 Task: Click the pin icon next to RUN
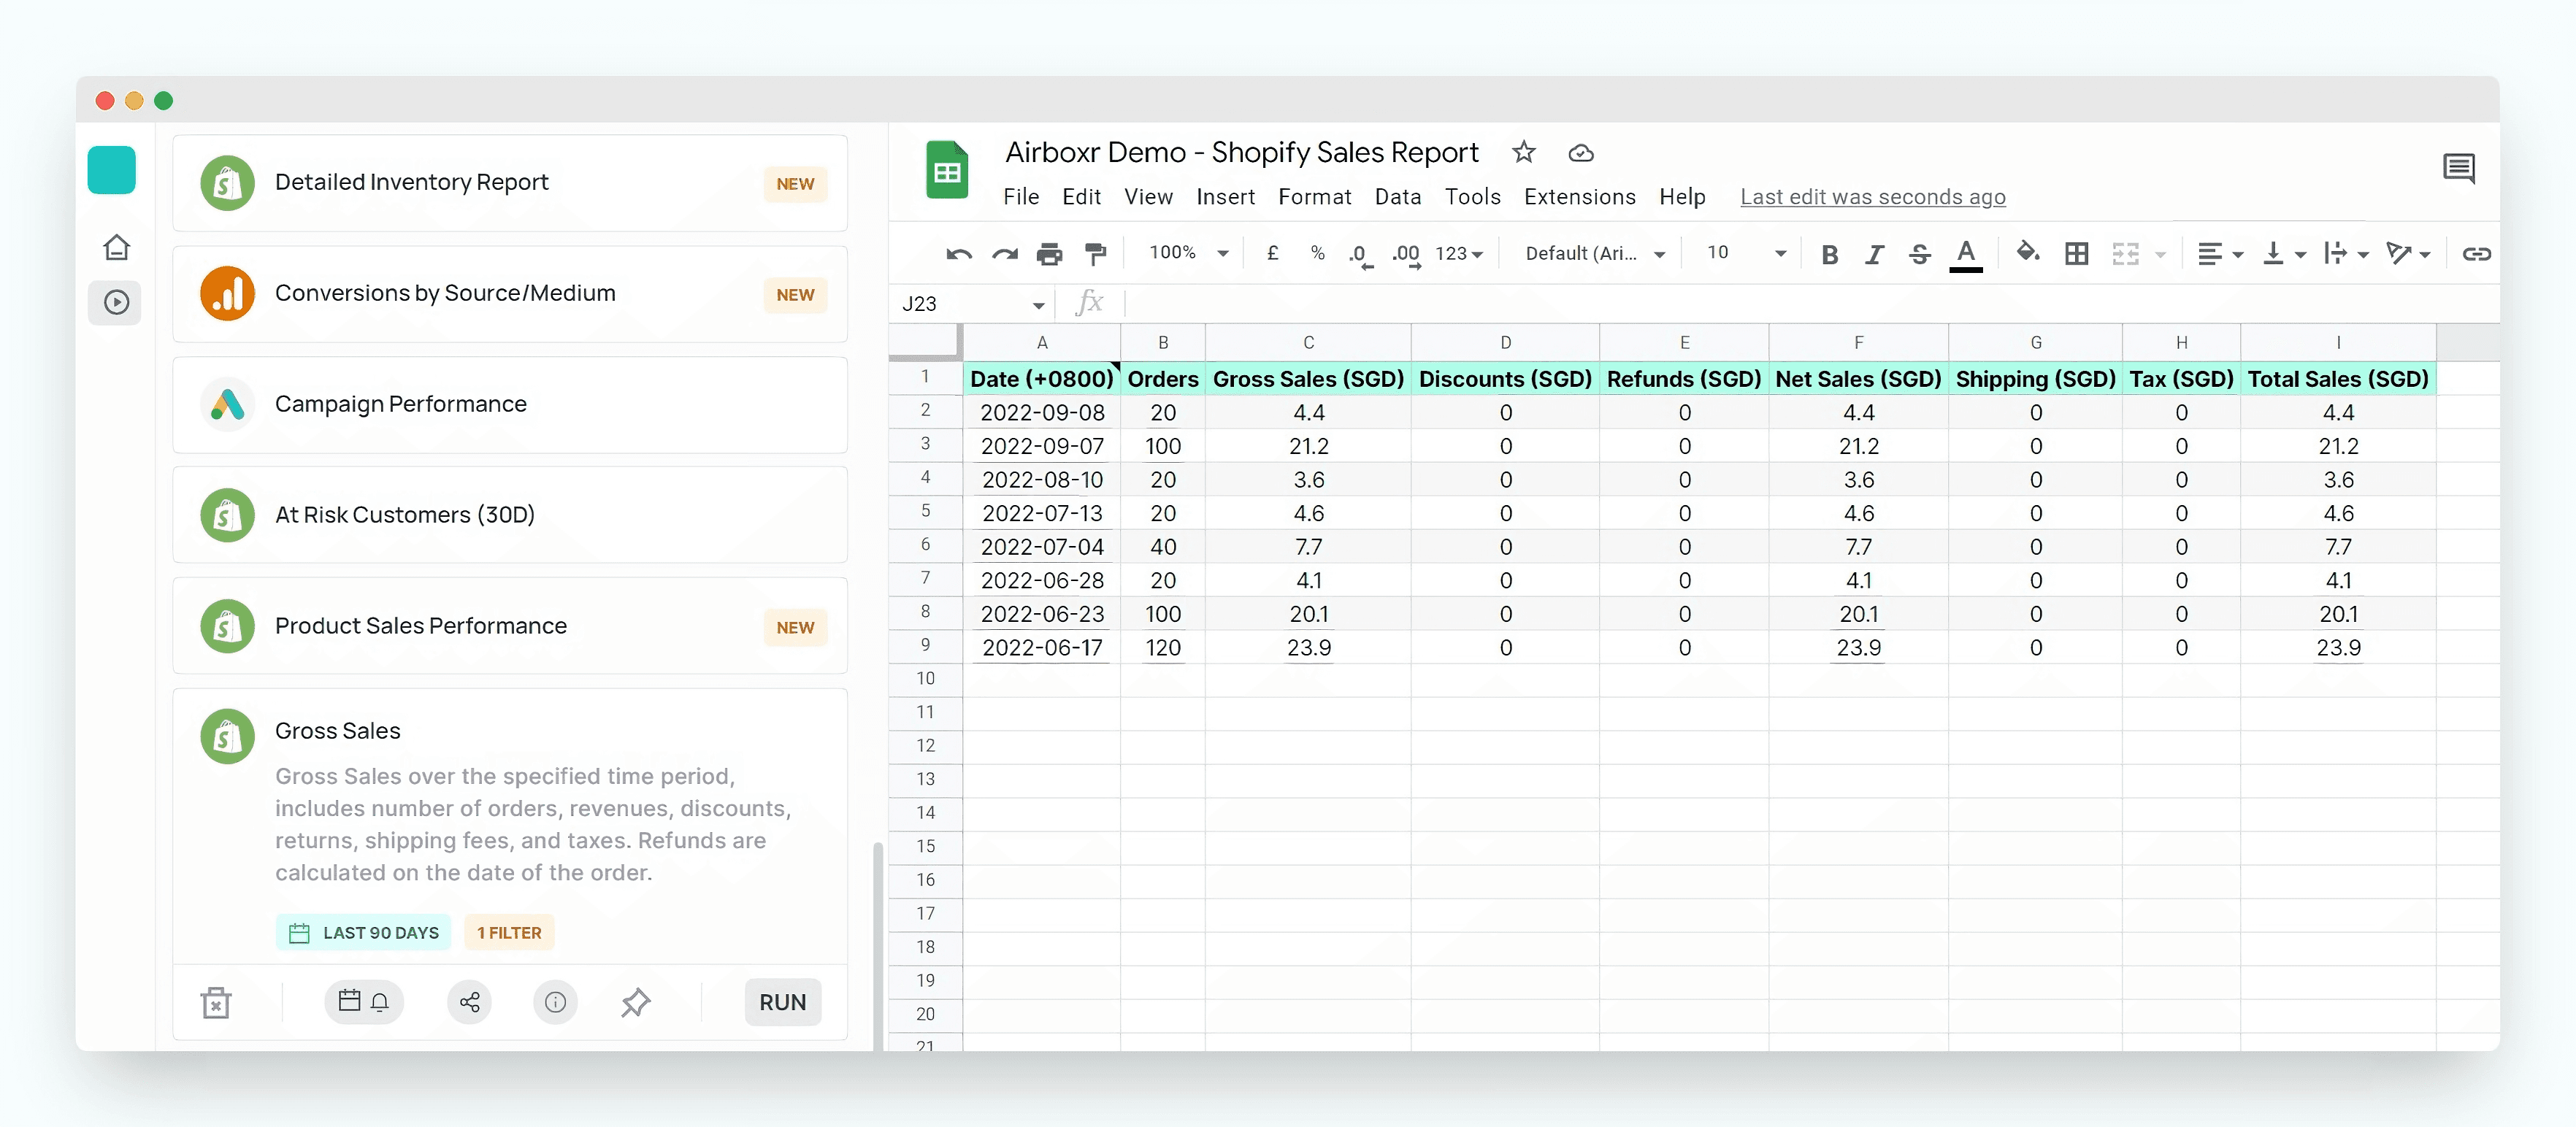(635, 1002)
